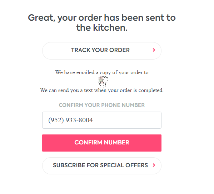Focus the phone number input field
Screen dimensions: 214x194
pyautogui.click(x=102, y=120)
